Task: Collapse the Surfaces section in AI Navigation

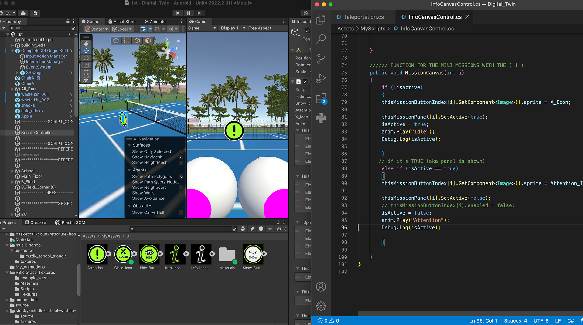Action: point(129,145)
